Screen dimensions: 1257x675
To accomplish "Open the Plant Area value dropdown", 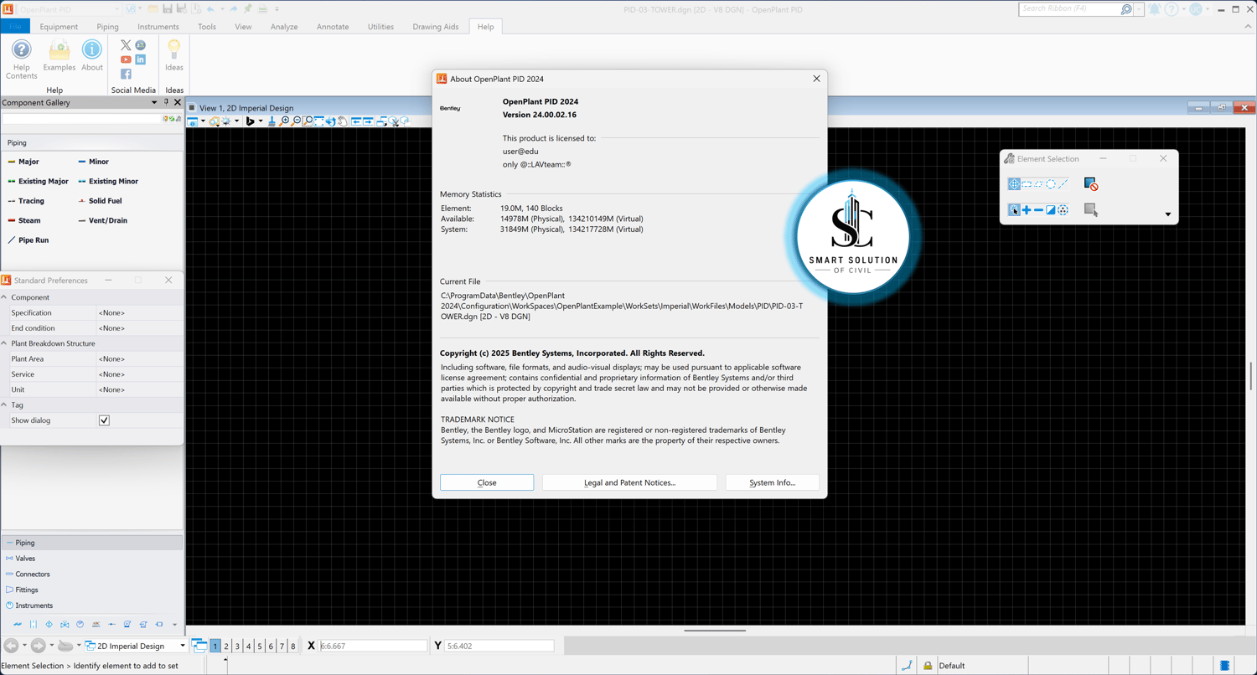I will click(139, 359).
